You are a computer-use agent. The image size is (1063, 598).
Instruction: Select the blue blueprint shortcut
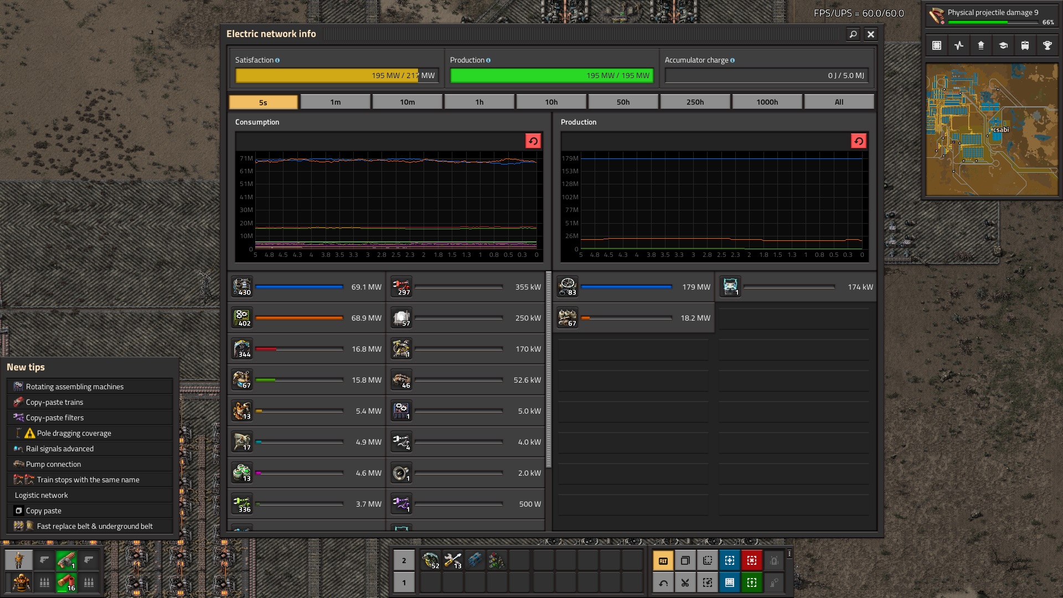730,560
